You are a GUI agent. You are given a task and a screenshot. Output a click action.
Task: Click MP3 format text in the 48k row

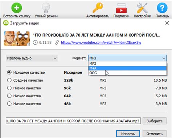point(103,104)
